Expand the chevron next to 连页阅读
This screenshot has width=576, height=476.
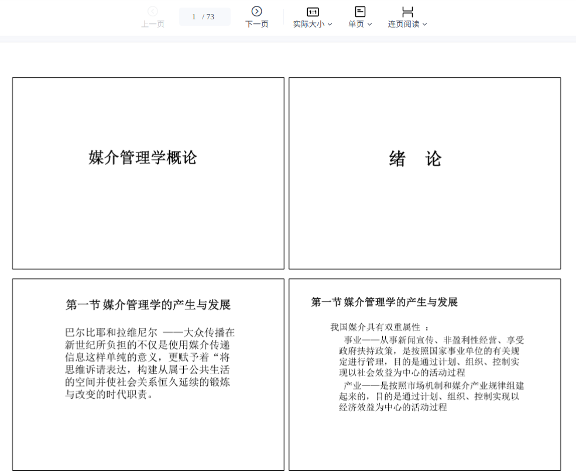pyautogui.click(x=424, y=25)
